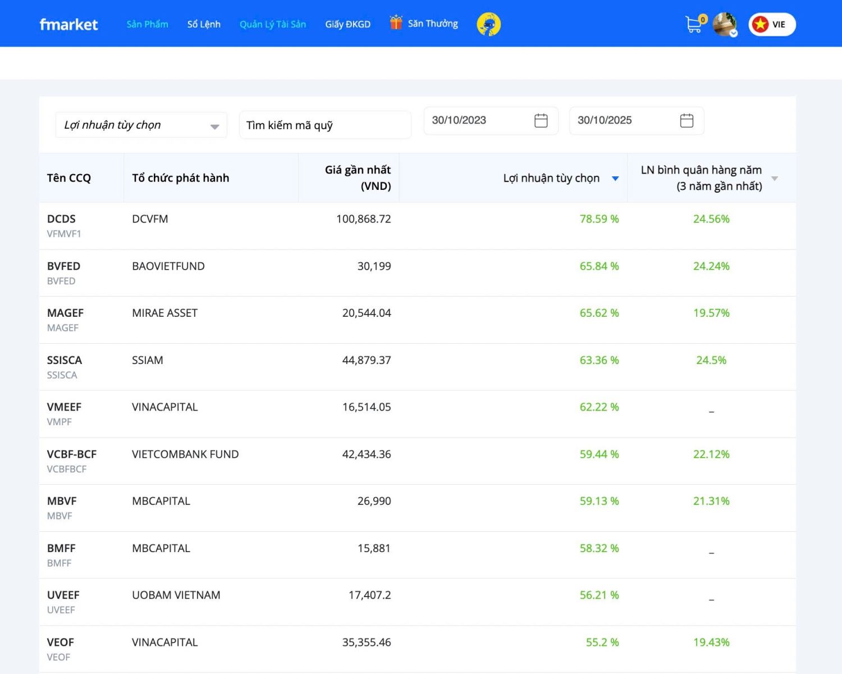Open the user profile avatar
Screen dimensions: 842x674
pos(724,24)
